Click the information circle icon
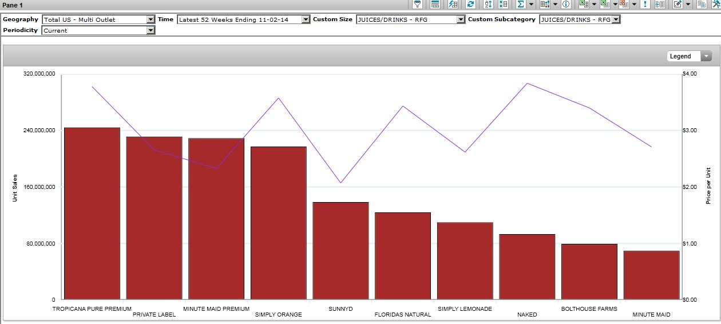This screenshot has width=721, height=324. coord(566,4)
